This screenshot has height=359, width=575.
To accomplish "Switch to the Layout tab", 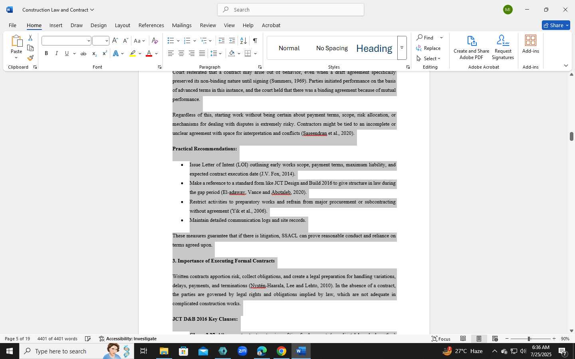I will coord(123,25).
